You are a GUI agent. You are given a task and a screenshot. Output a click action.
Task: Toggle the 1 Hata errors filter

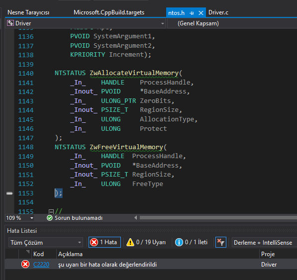tap(104, 242)
